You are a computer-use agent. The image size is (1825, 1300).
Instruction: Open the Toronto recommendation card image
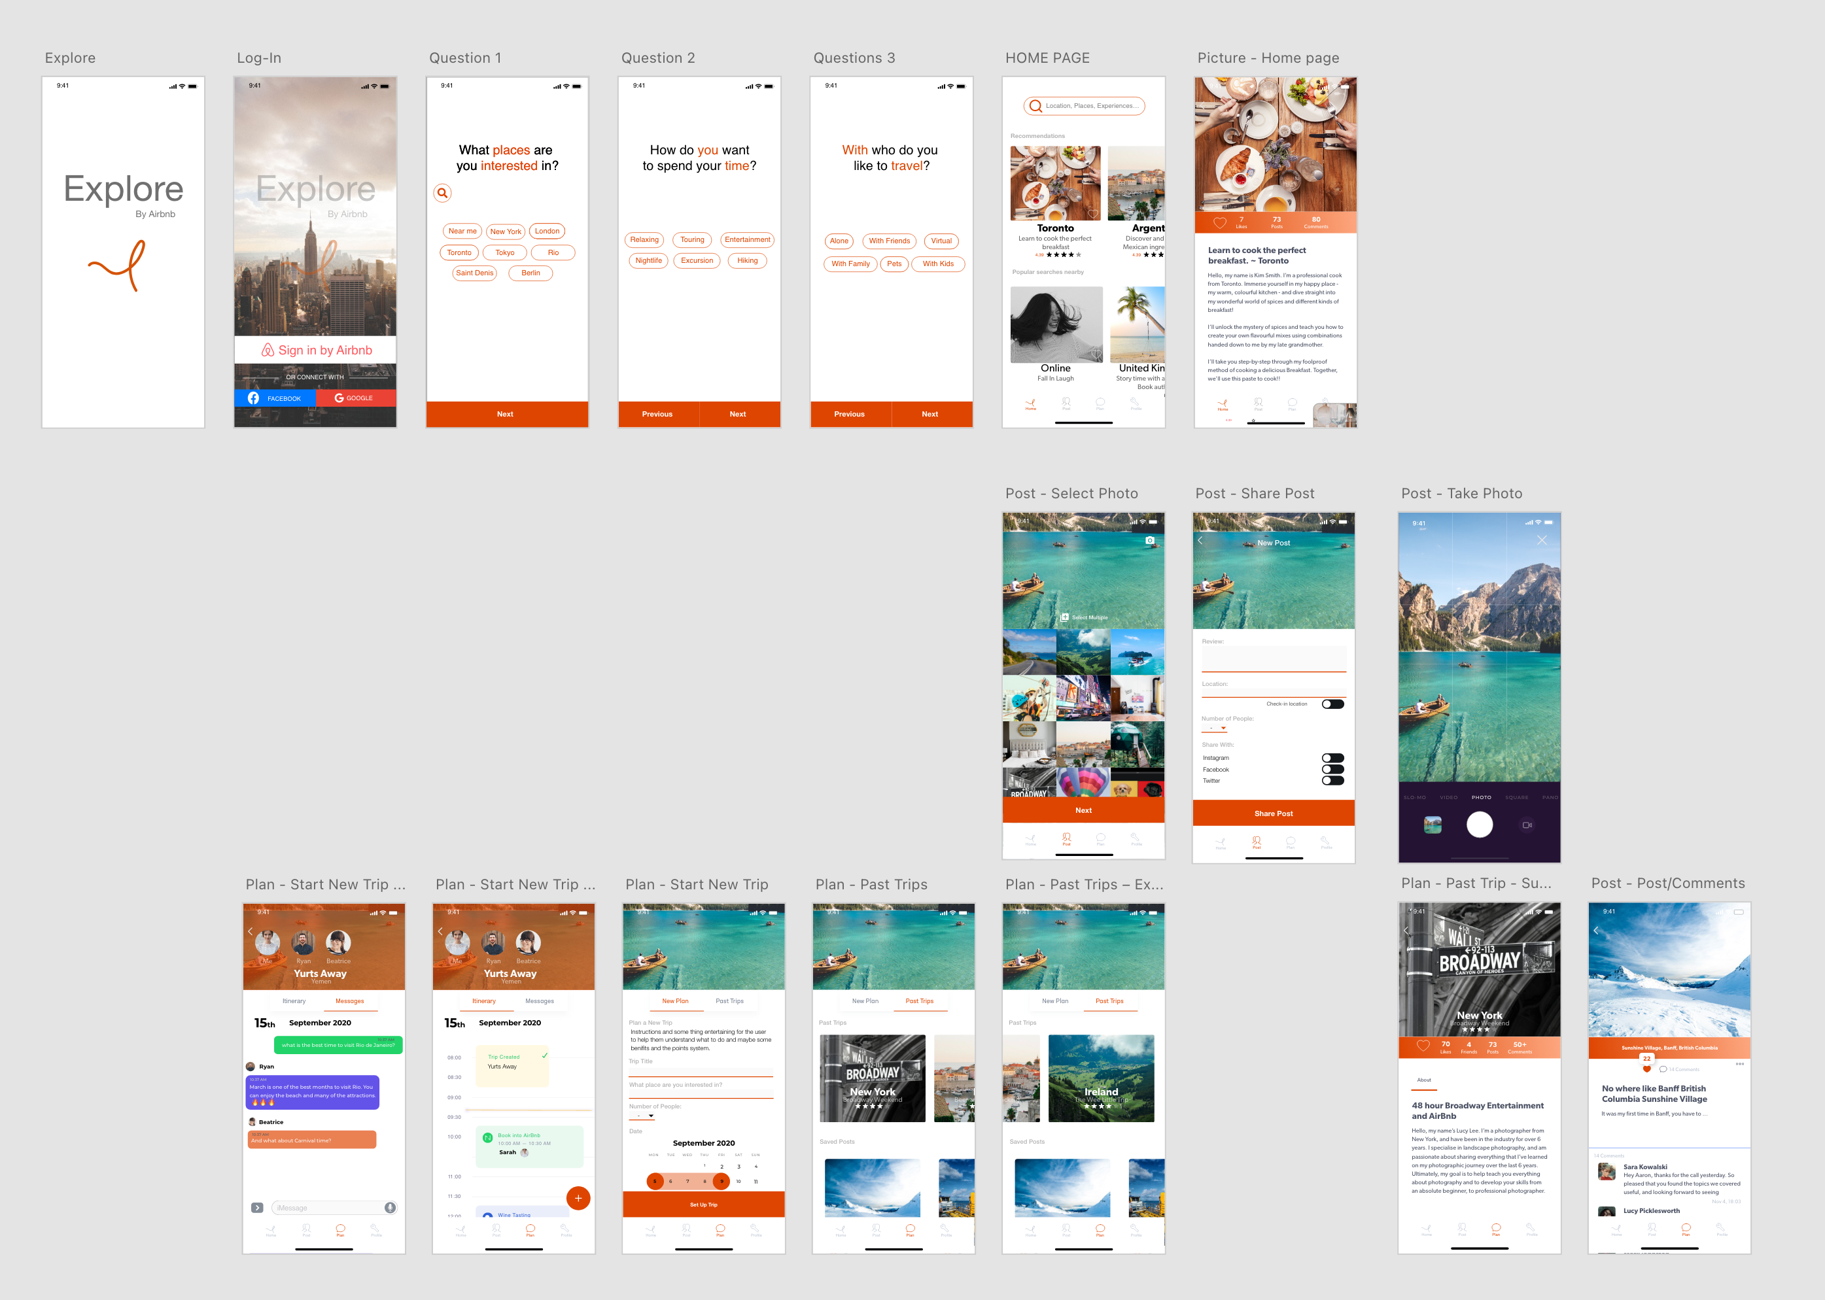[1056, 182]
